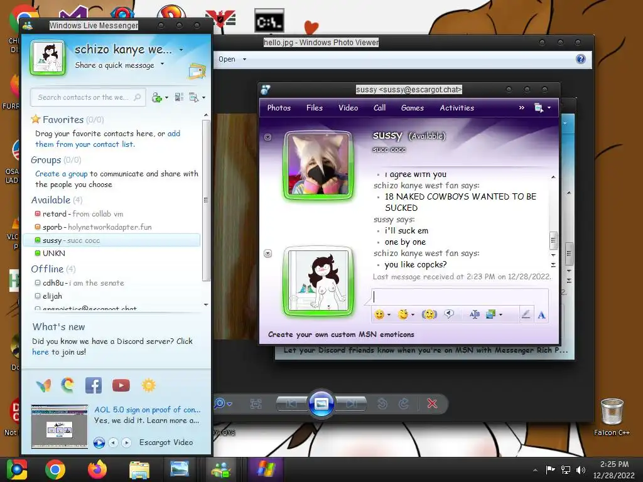This screenshot has height=482, width=643.
Task: Open Create your own custom MSN emoticons
Action: tap(341, 335)
